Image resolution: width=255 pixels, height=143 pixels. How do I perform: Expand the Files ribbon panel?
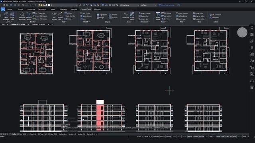click(x=182, y=22)
